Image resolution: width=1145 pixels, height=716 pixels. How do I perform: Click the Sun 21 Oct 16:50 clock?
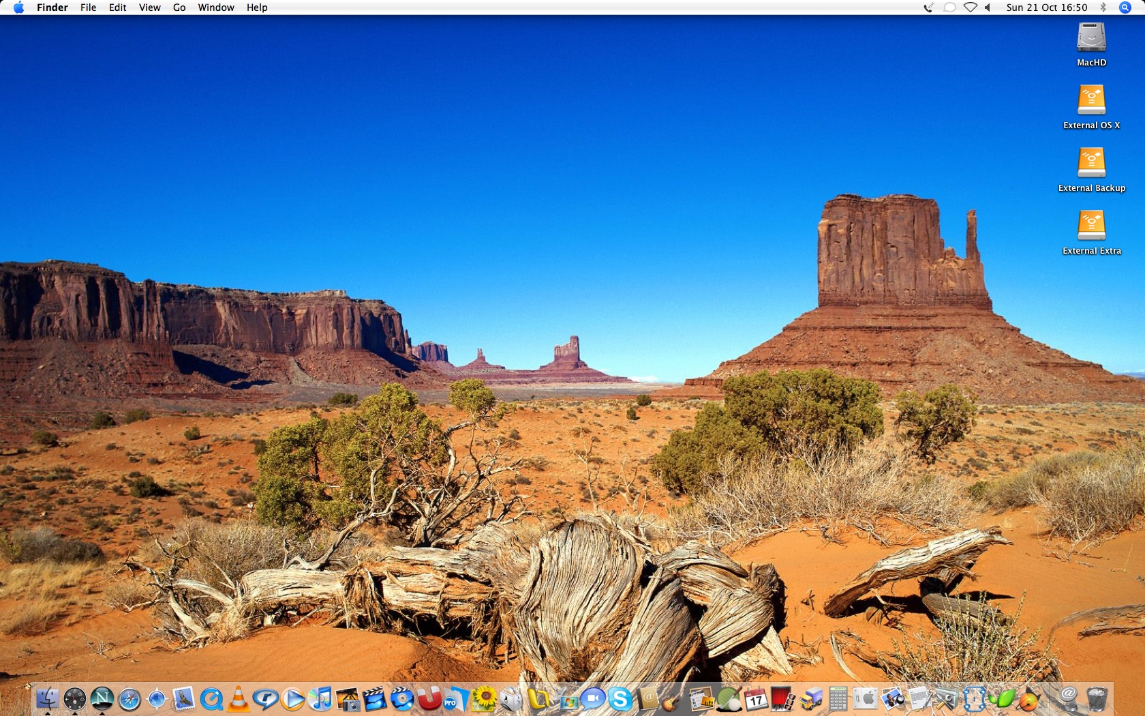pos(1047,8)
